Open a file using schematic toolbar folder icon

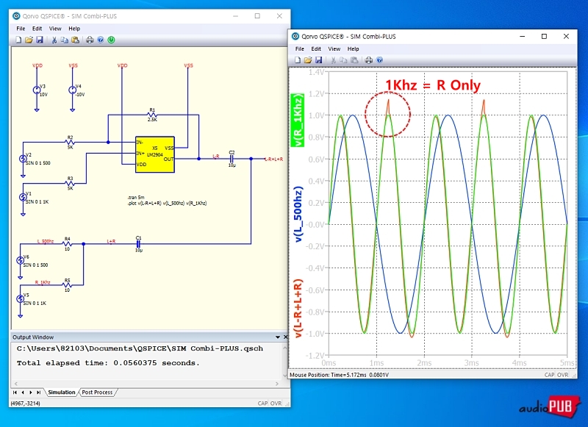(x=29, y=39)
